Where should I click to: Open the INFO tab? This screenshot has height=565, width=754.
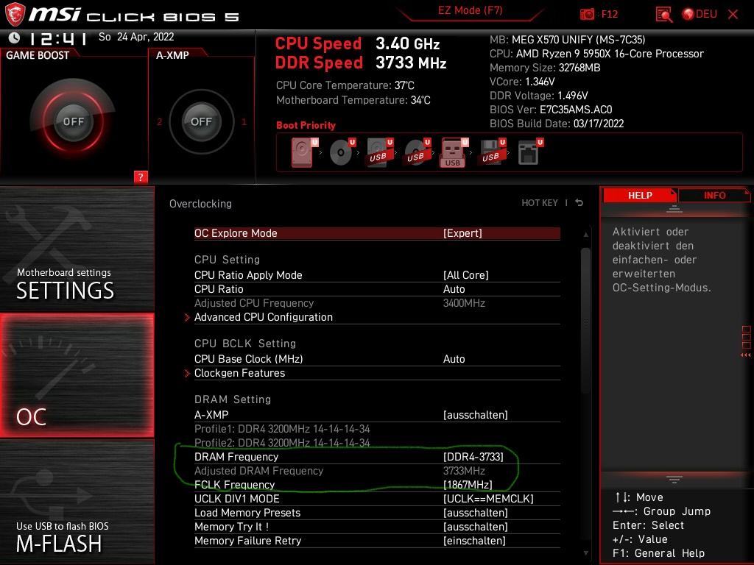(x=714, y=195)
